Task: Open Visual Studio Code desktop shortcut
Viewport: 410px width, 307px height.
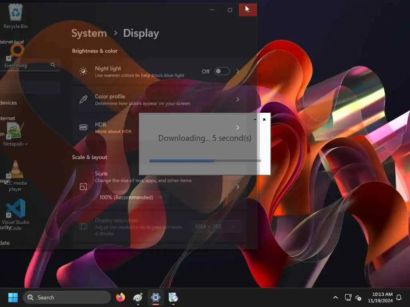Action: pyautogui.click(x=16, y=215)
